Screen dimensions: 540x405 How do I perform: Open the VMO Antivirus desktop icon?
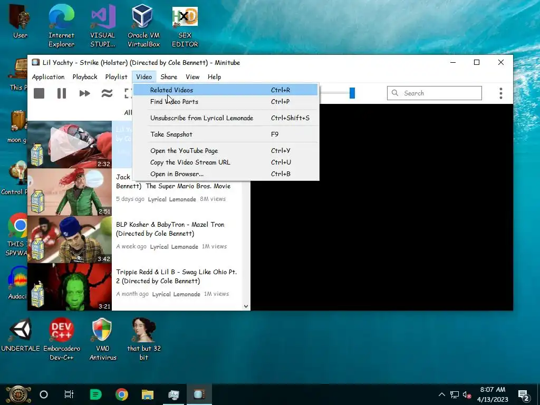click(103, 339)
